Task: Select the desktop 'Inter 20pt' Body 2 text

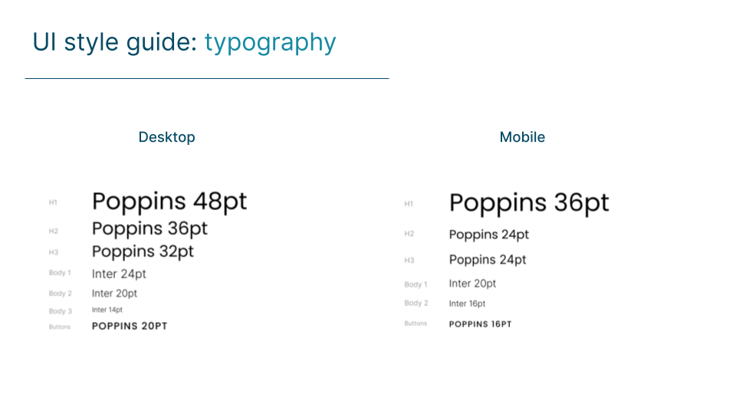Action: (114, 294)
